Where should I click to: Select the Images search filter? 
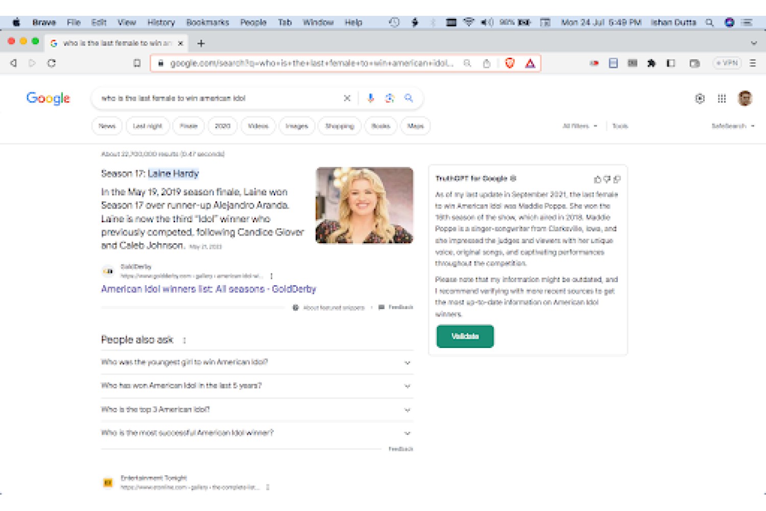pos(297,126)
